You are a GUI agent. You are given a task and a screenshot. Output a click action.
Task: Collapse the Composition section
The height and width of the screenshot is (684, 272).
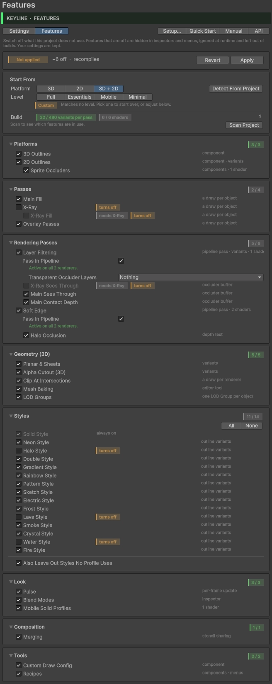pyautogui.click(x=11, y=627)
